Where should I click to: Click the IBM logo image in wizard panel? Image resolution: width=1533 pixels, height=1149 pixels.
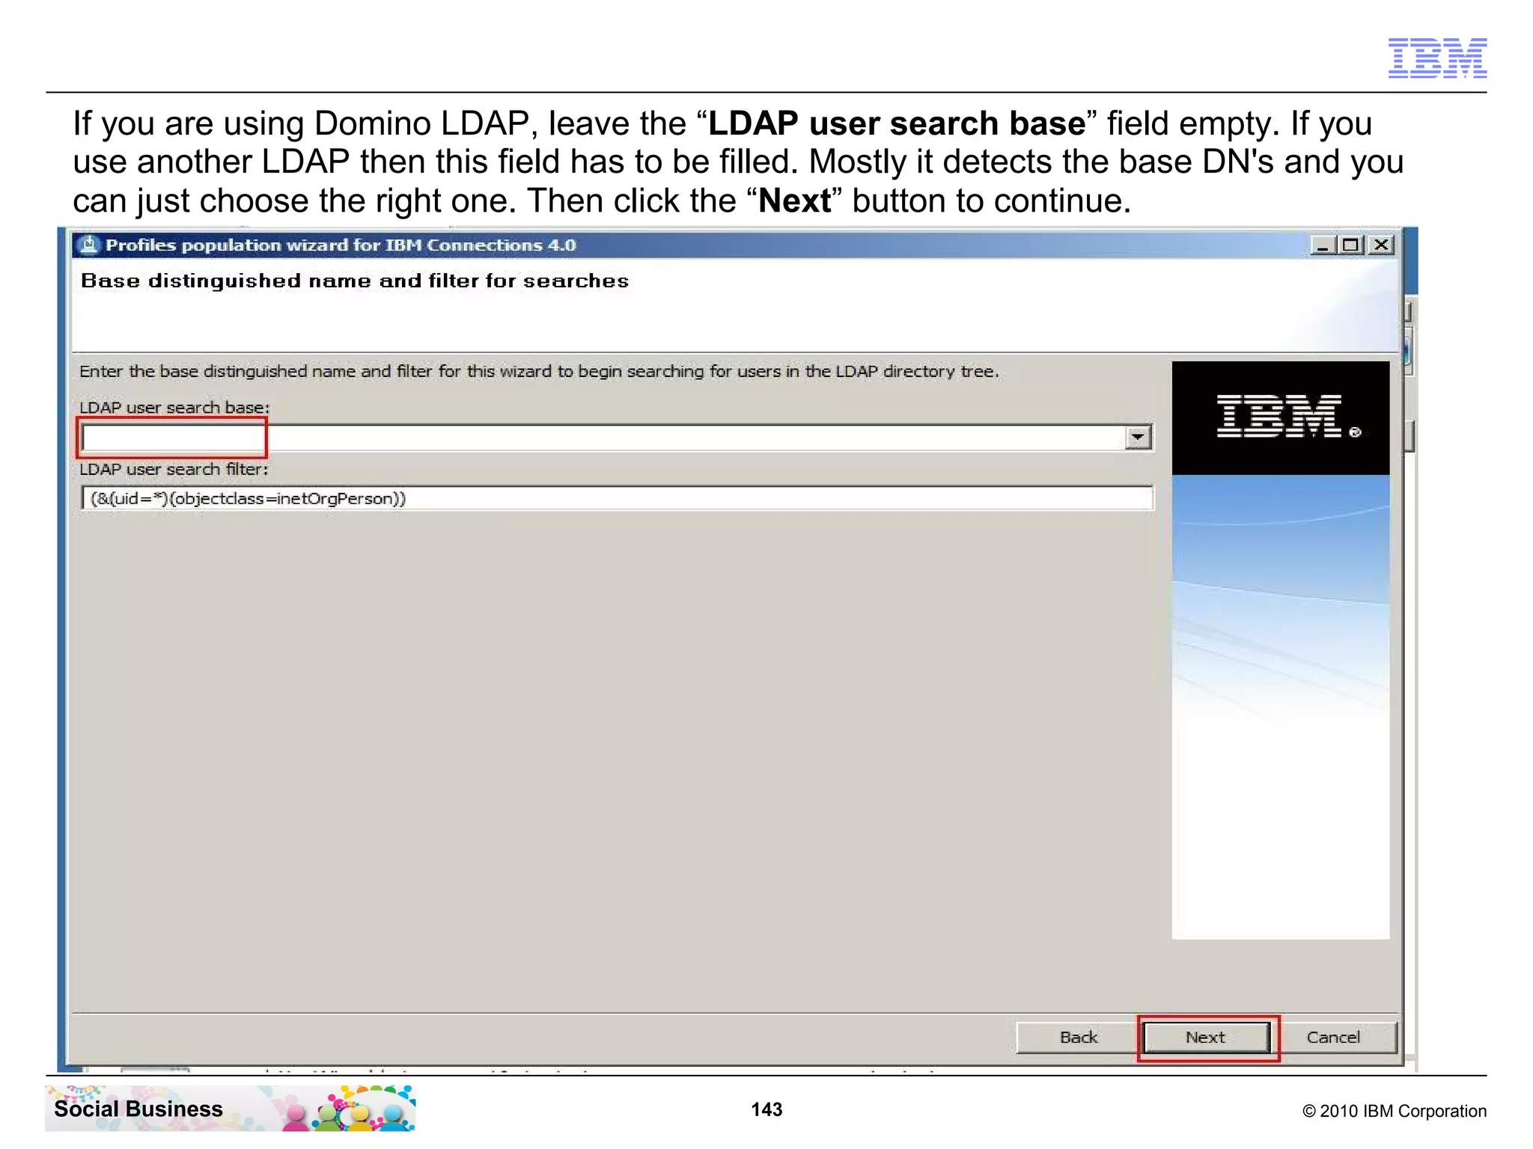coord(1280,417)
